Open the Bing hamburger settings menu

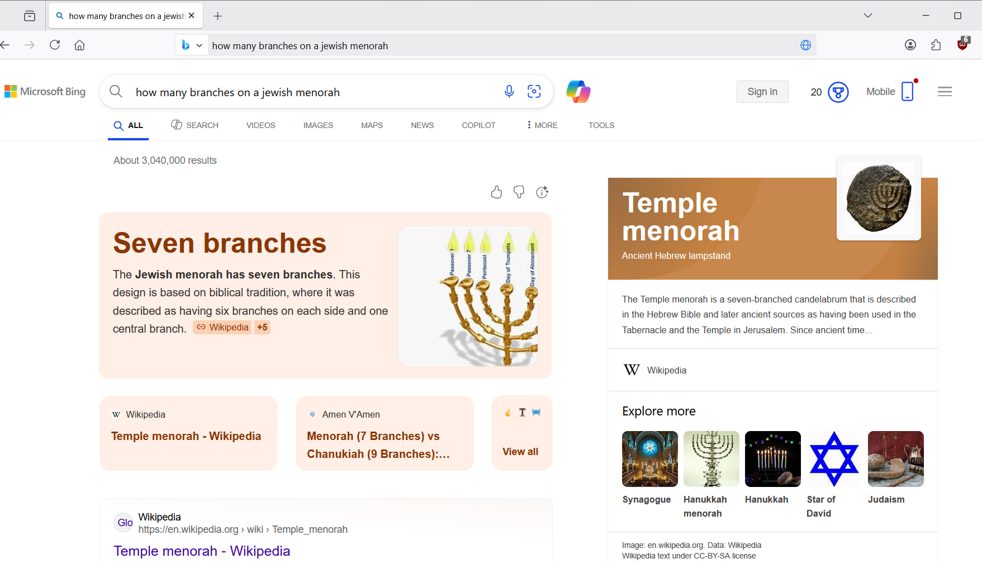[945, 92]
